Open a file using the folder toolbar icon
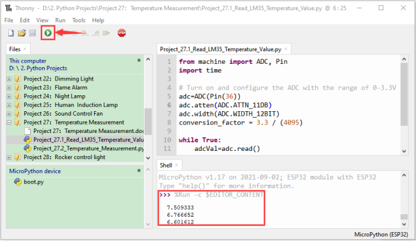The height and width of the screenshot is (241, 416). click(22, 33)
